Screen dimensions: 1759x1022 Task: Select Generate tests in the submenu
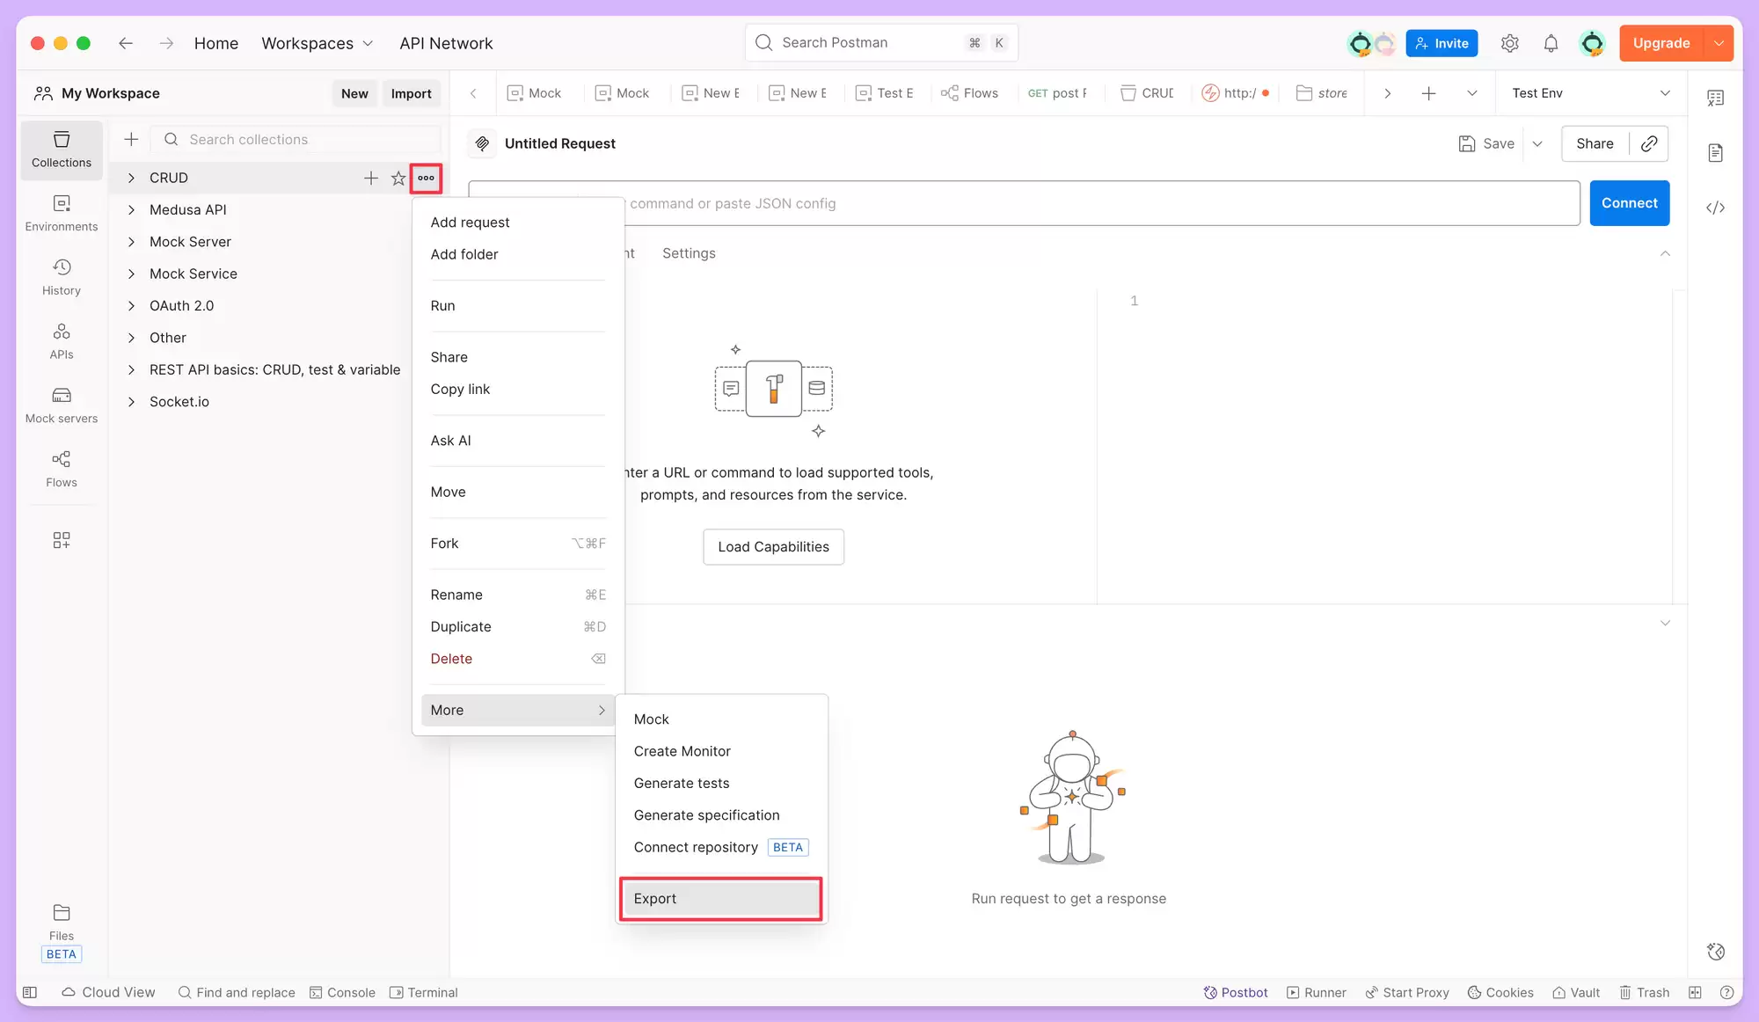coord(721,784)
